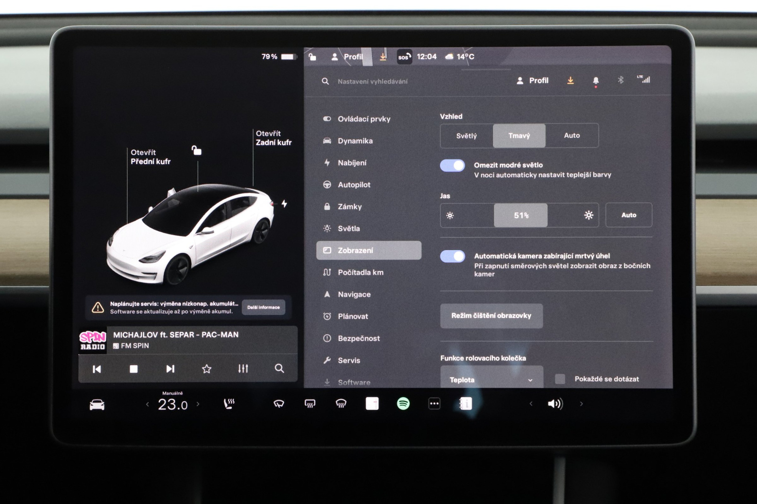The image size is (757, 504).
Task: Tap the lock icon above car
Action: click(x=196, y=150)
